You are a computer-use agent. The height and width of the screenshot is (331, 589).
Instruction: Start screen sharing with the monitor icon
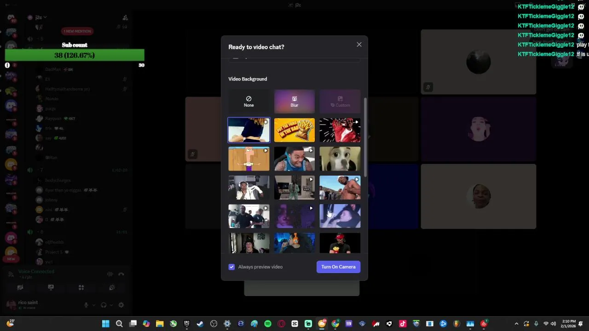(51, 287)
